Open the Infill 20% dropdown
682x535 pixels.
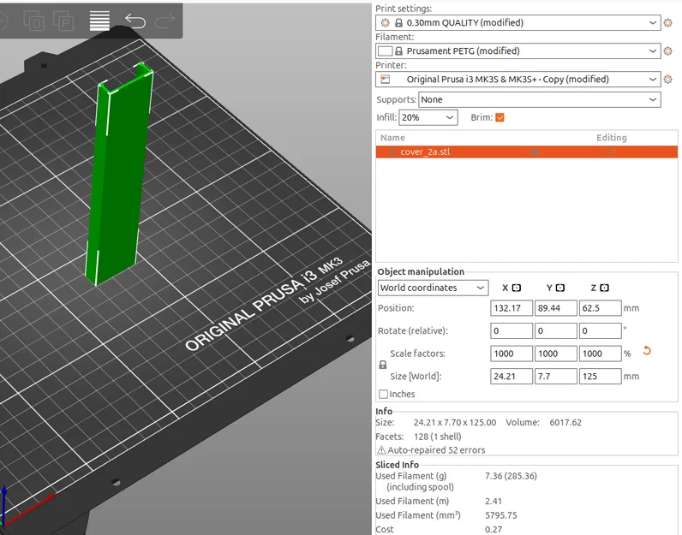(428, 117)
